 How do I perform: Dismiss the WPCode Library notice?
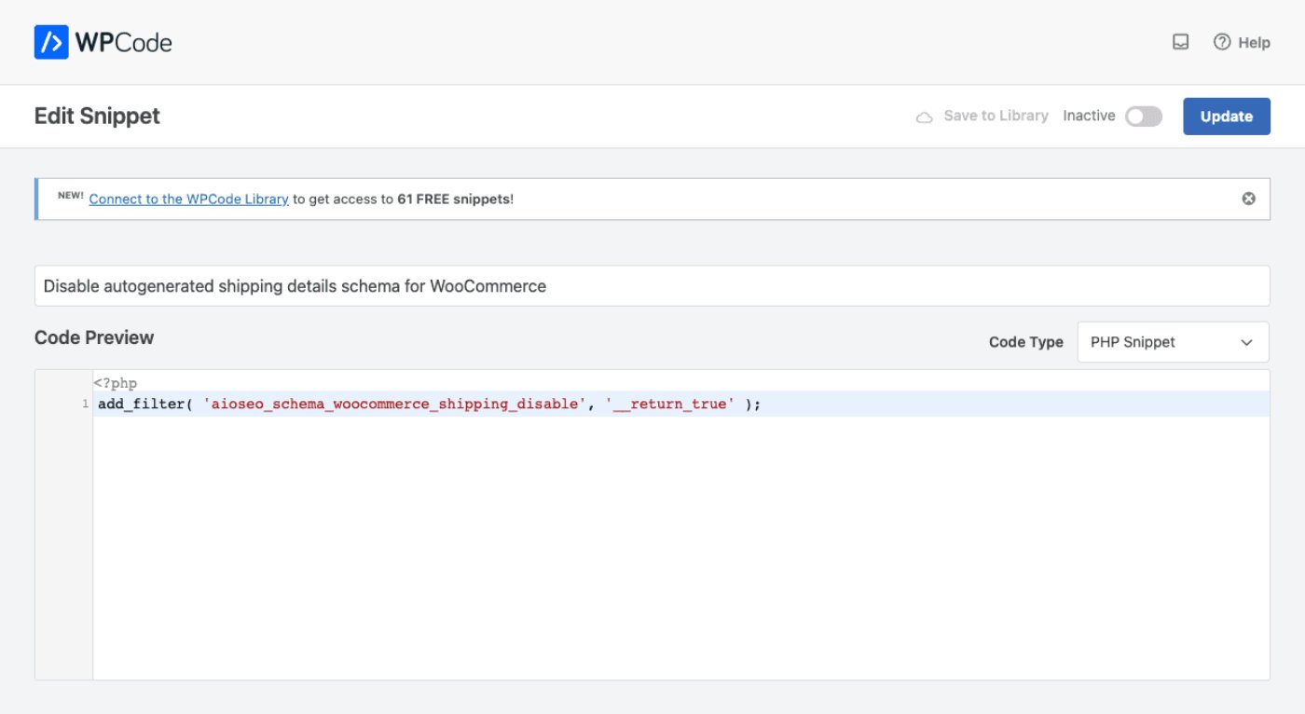tap(1249, 199)
